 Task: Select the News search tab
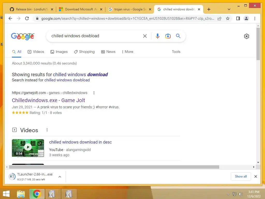(108, 52)
